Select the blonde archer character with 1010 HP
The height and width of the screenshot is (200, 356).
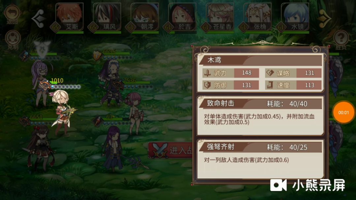click(62, 112)
